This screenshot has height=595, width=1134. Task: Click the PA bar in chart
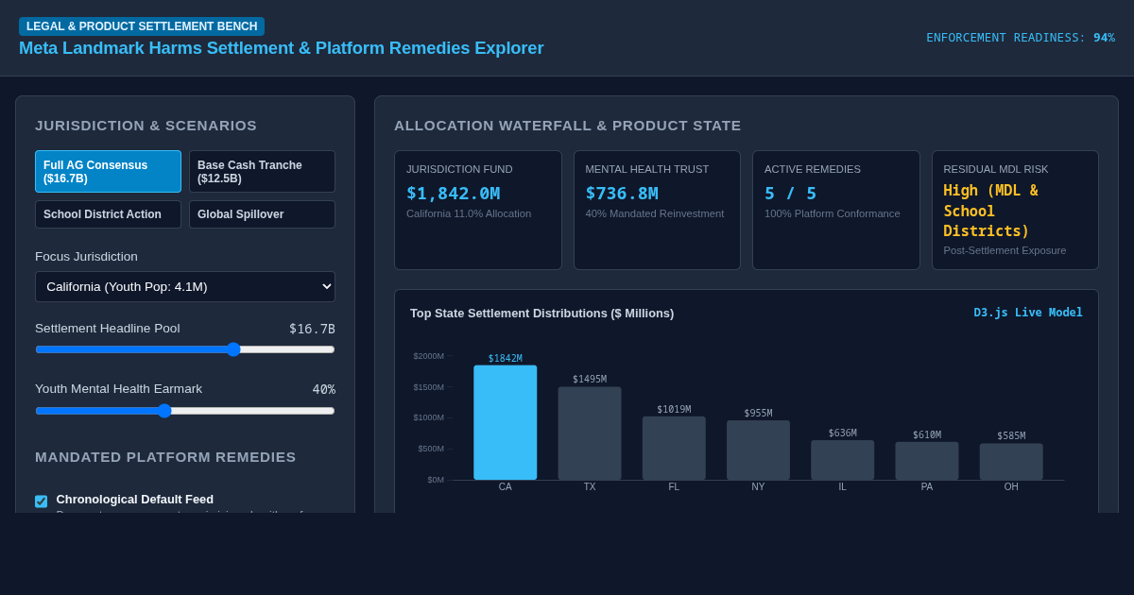tap(927, 461)
